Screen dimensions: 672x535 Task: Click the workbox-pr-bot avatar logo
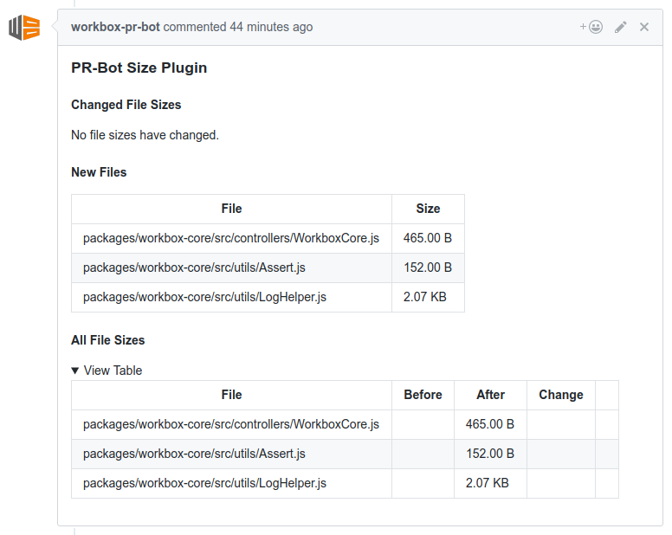24,27
